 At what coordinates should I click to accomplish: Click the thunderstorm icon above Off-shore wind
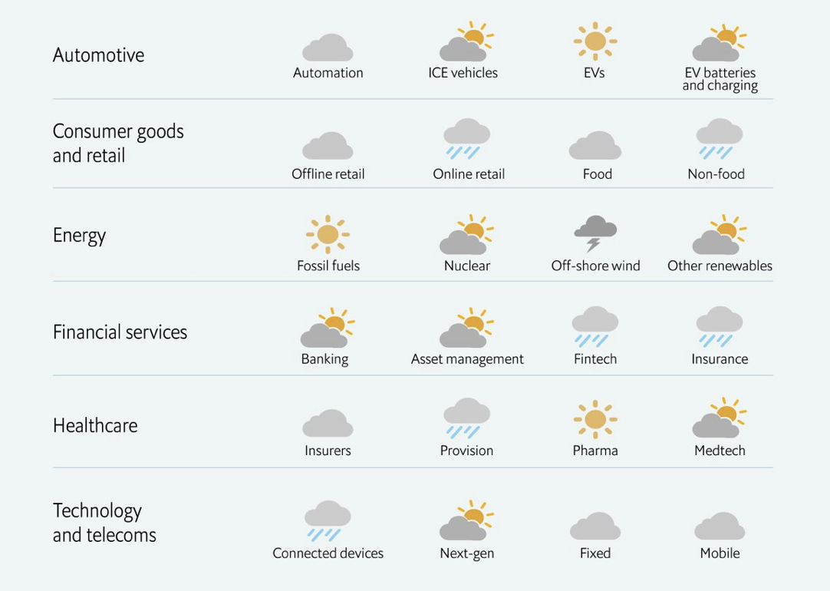click(x=595, y=233)
